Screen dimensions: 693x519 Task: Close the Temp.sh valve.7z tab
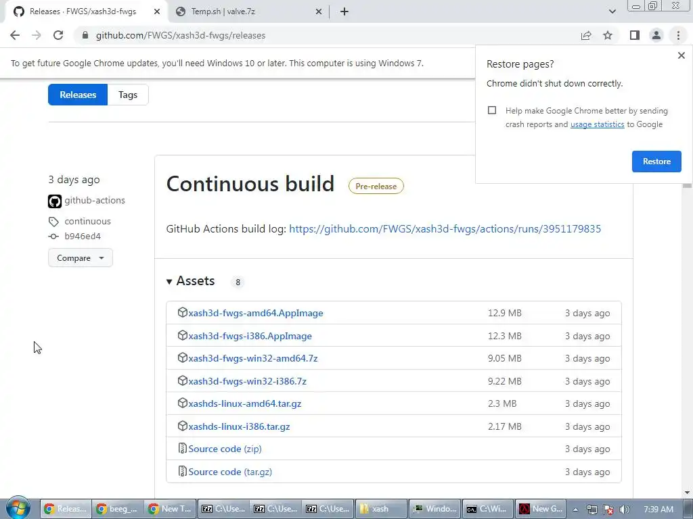tap(319, 11)
